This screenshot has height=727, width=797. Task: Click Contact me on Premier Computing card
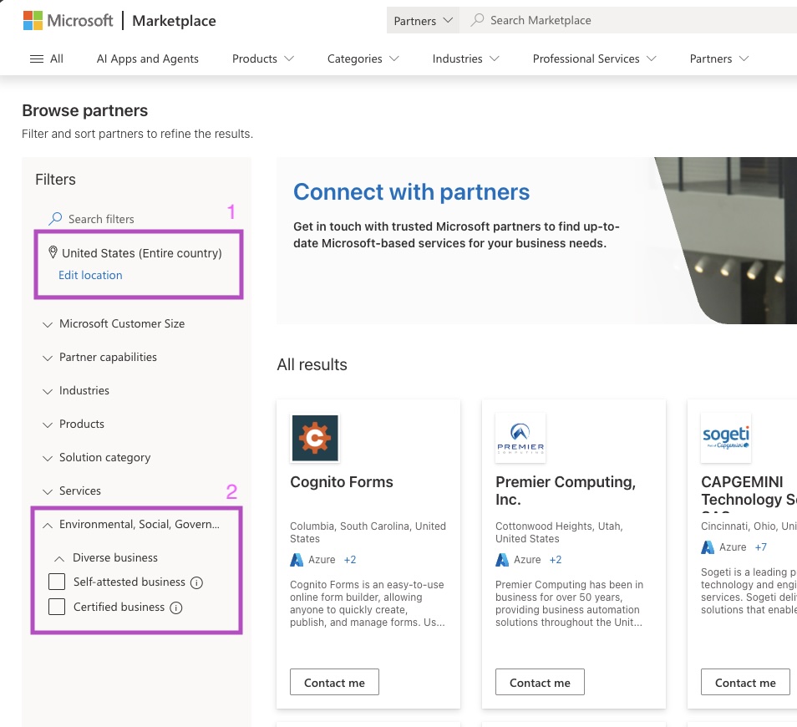coord(540,682)
